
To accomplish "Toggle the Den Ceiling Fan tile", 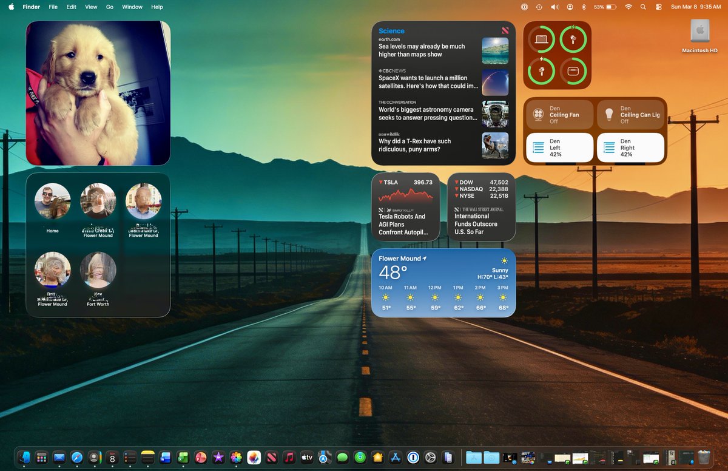I will tap(559, 115).
